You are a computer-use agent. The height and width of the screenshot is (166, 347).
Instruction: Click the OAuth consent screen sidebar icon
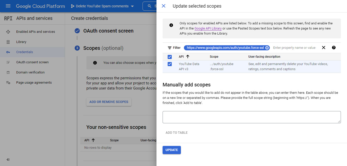8,62
